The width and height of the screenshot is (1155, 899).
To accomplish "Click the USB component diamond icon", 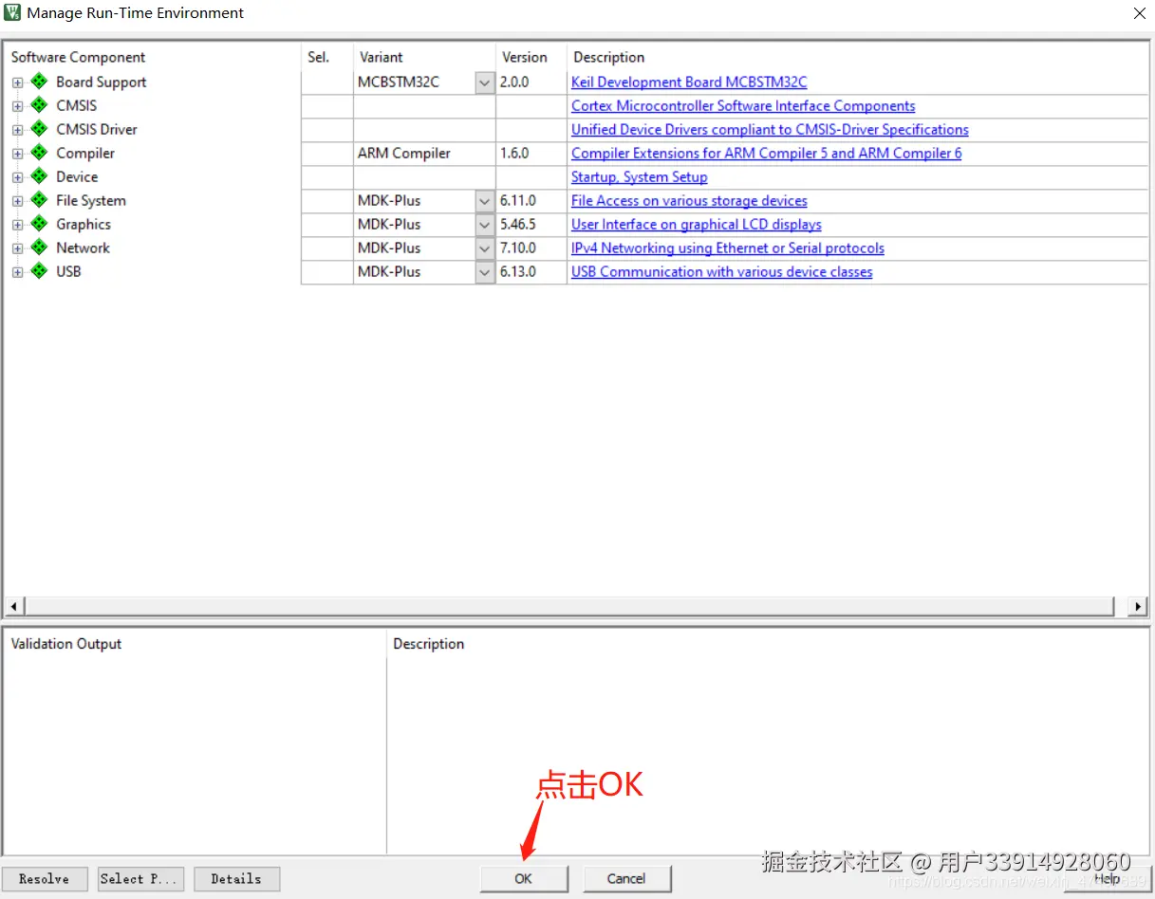I will point(39,271).
